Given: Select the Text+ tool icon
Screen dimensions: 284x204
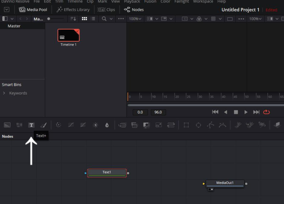Looking at the screenshot, I should point(31,125).
